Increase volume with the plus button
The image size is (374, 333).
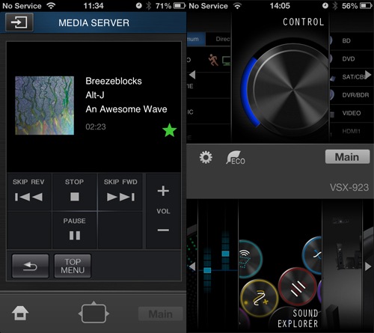[x=163, y=191]
